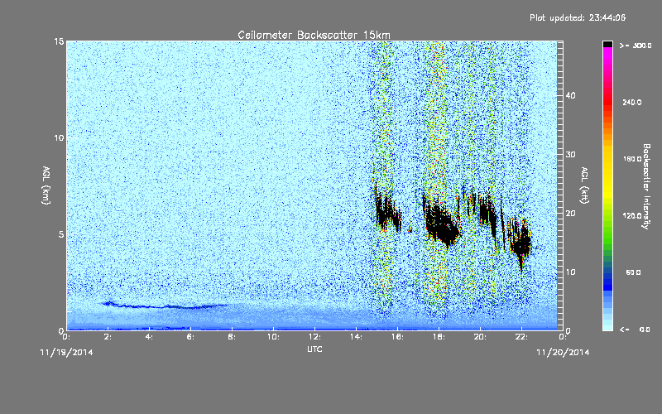Click the 'Backscatter Intensity' colorbar label

click(x=646, y=186)
